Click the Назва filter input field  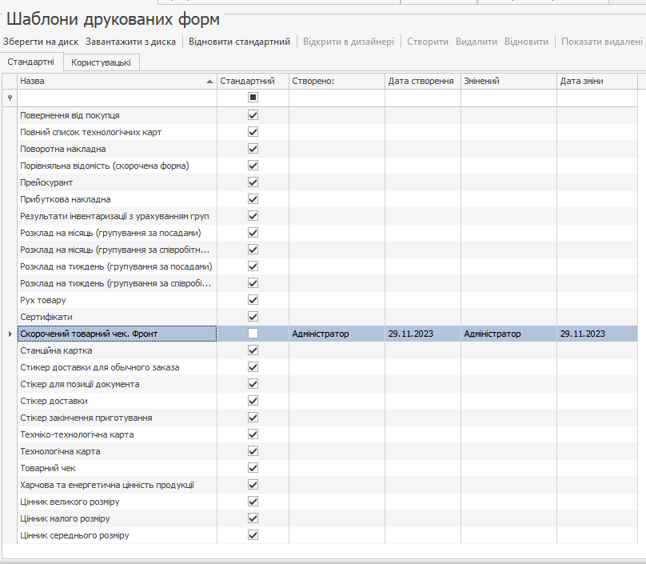(117, 98)
